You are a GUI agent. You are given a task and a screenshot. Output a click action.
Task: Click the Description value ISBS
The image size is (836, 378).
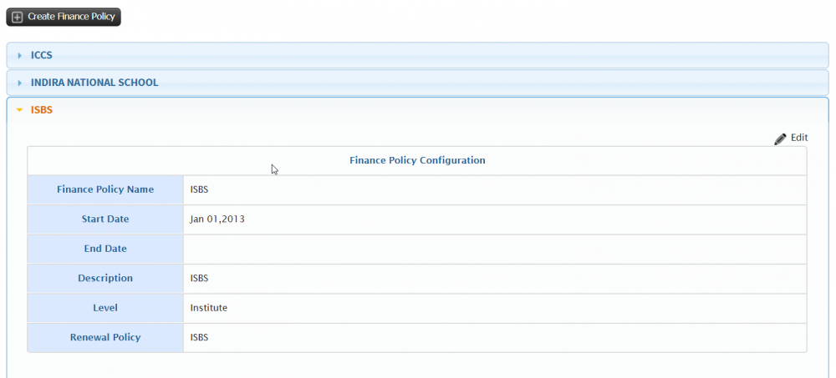199,279
